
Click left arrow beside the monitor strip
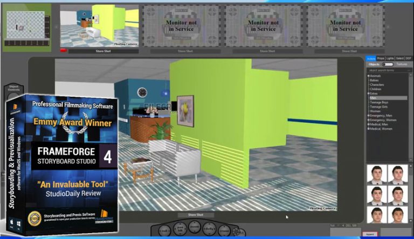pyautogui.click(x=56, y=26)
